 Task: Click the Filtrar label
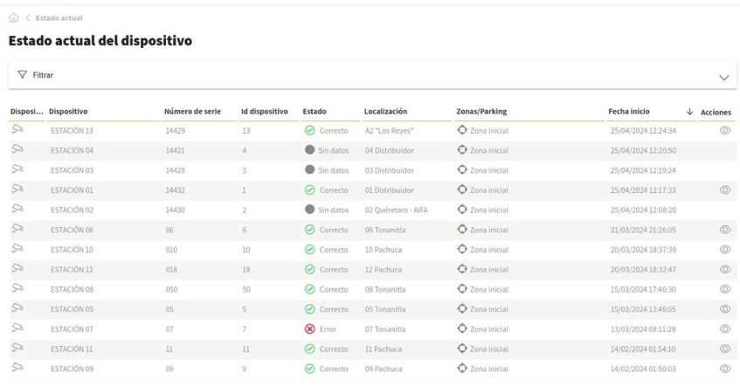[x=44, y=76]
